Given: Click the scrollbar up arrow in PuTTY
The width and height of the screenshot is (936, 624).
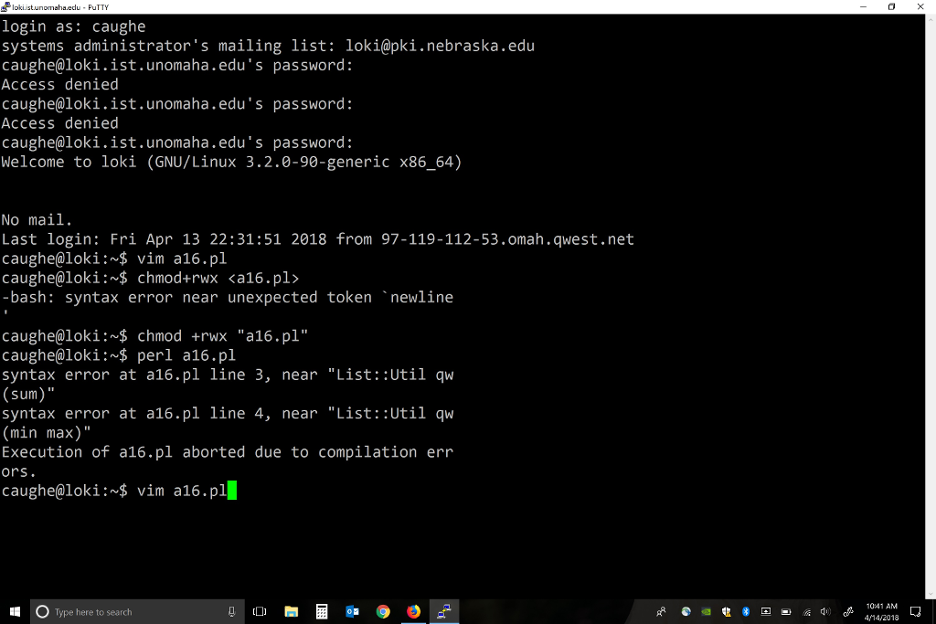Looking at the screenshot, I should point(931,19).
